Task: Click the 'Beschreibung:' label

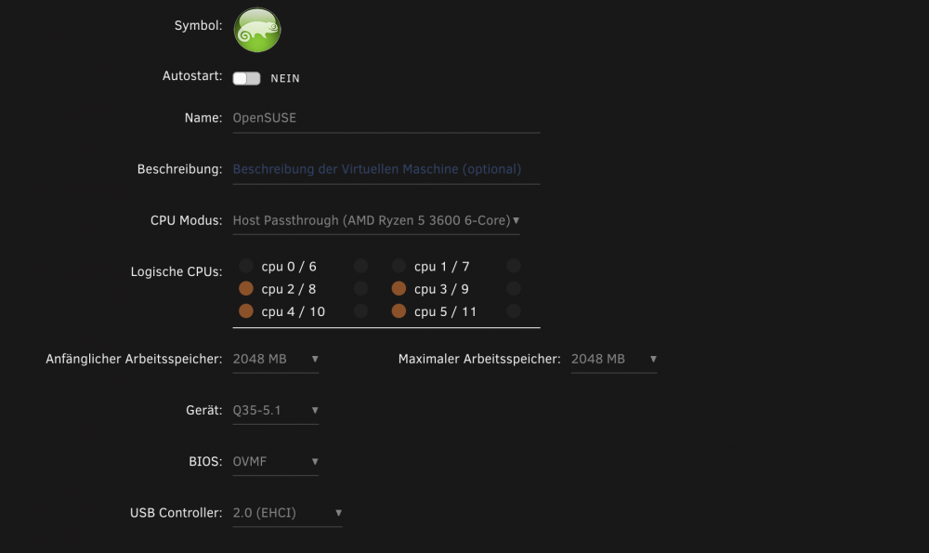Action: coord(179,169)
